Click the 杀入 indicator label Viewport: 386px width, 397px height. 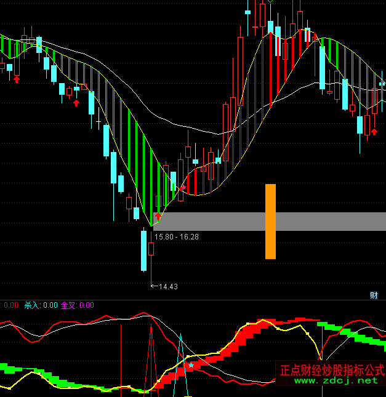pos(31,305)
